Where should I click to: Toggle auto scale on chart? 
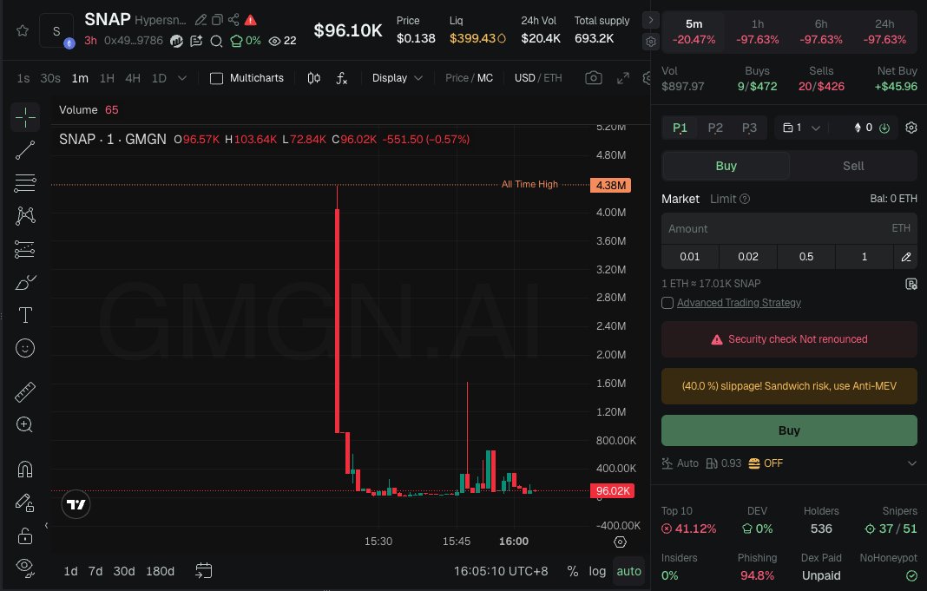click(628, 571)
